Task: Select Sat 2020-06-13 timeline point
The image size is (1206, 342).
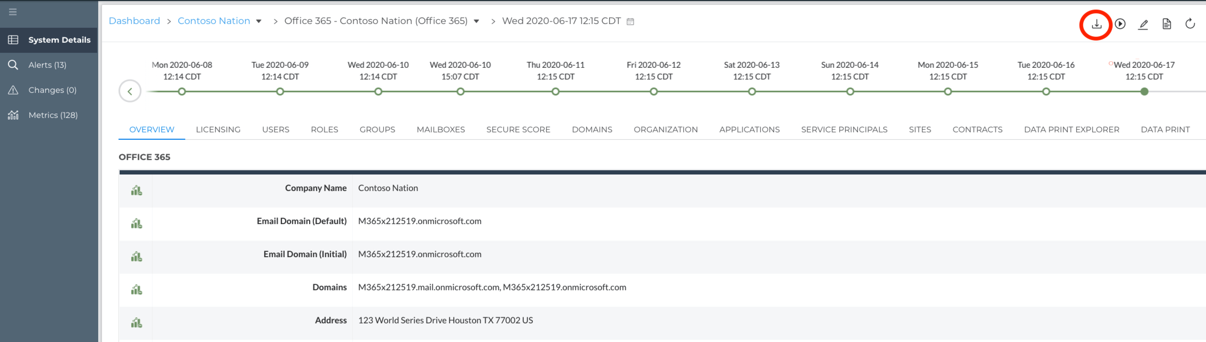Action: (x=752, y=92)
